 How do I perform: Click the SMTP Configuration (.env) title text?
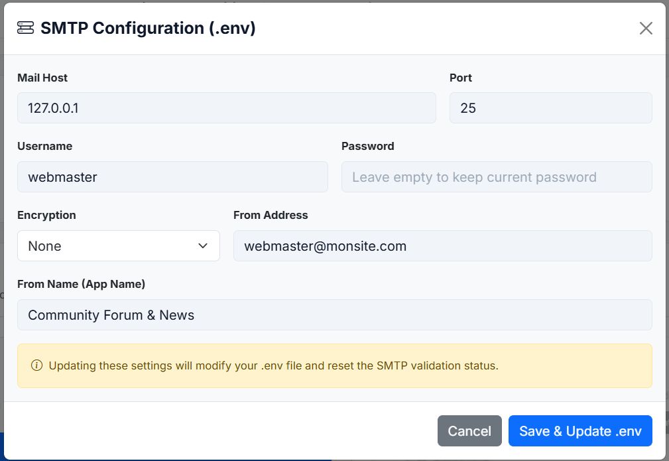pos(147,28)
